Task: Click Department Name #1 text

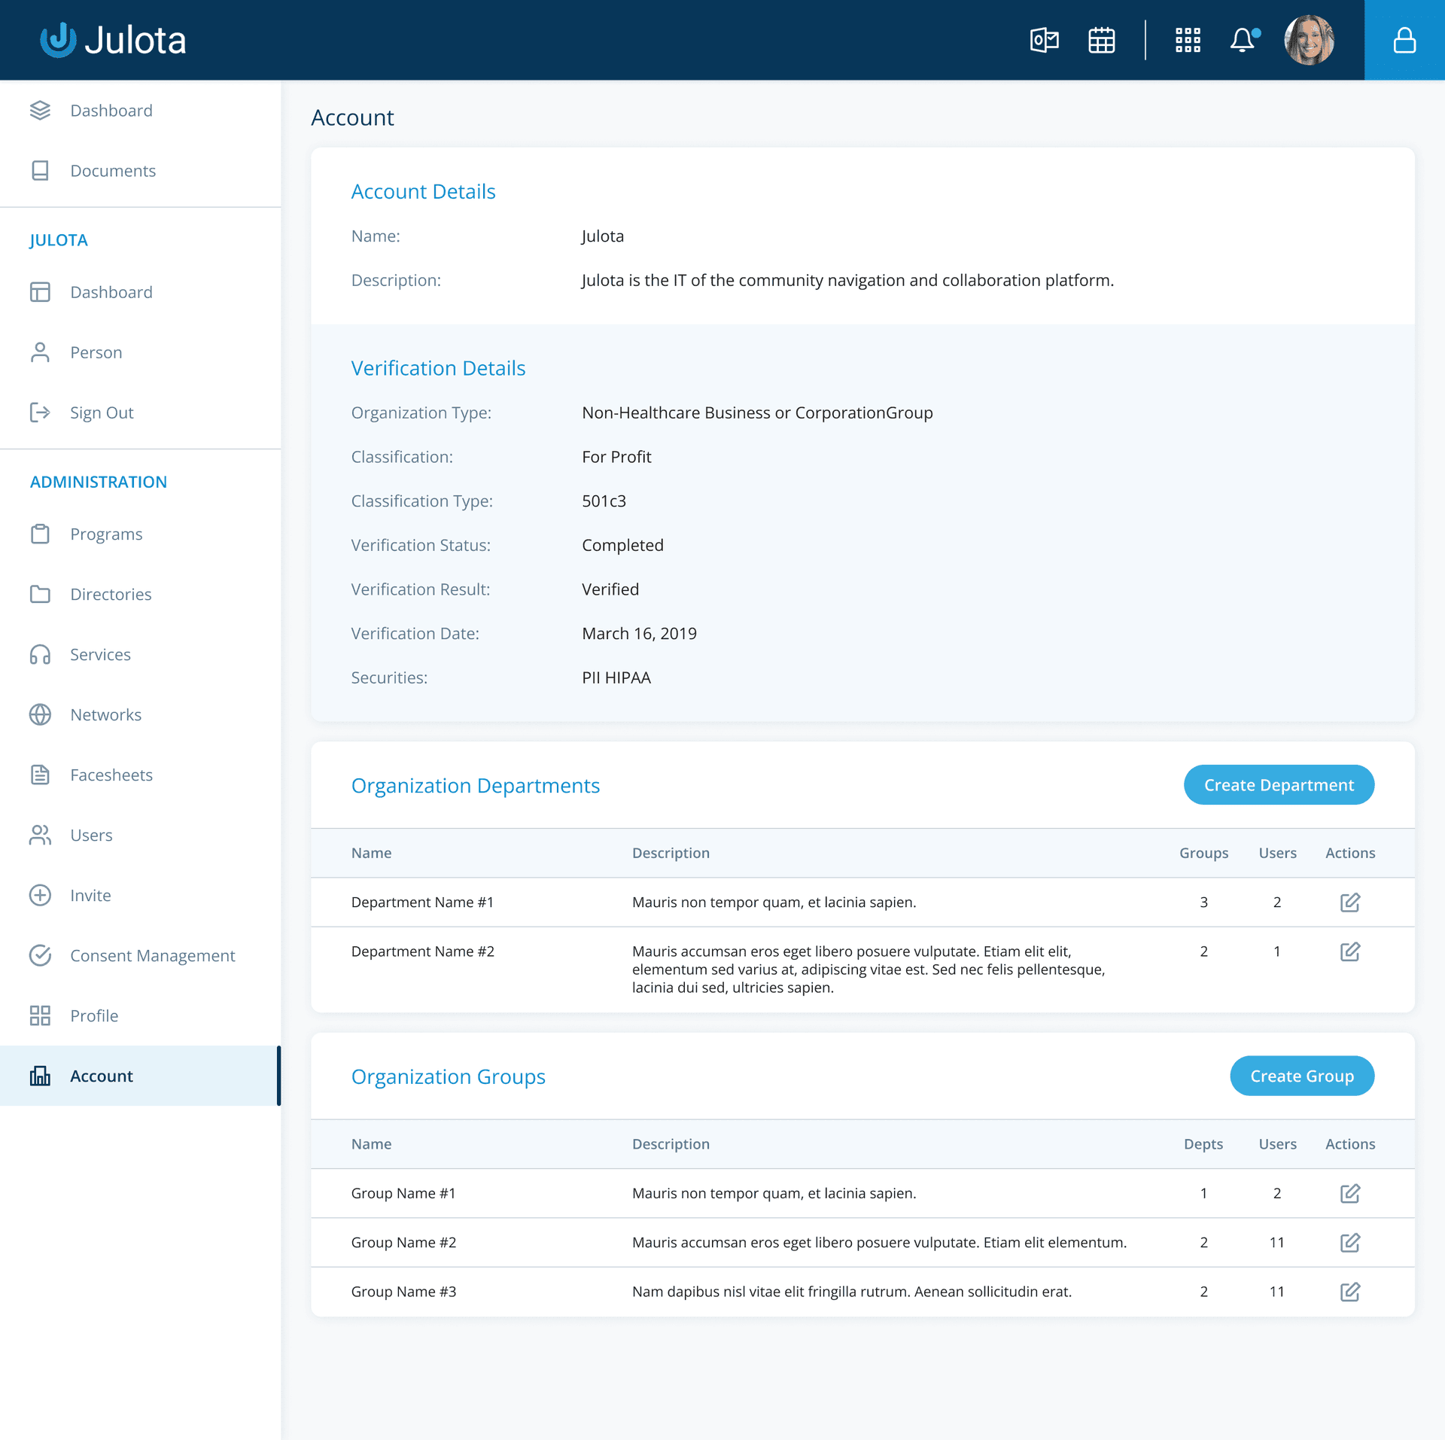Action: click(x=422, y=902)
